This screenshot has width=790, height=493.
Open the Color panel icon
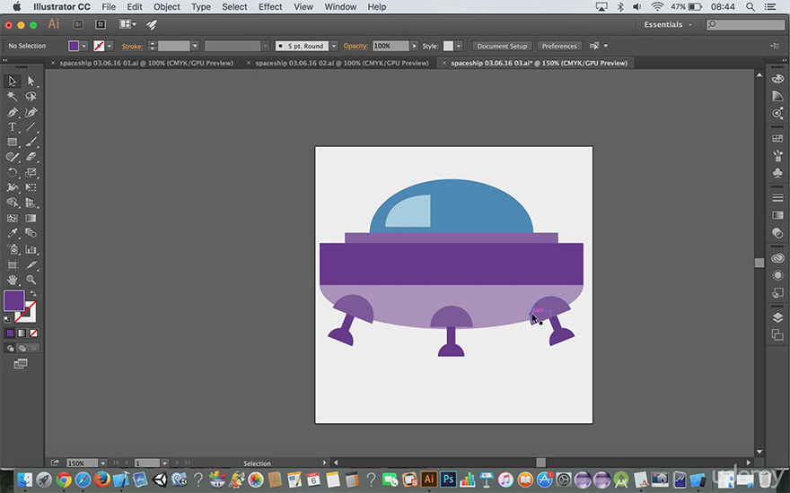777,79
